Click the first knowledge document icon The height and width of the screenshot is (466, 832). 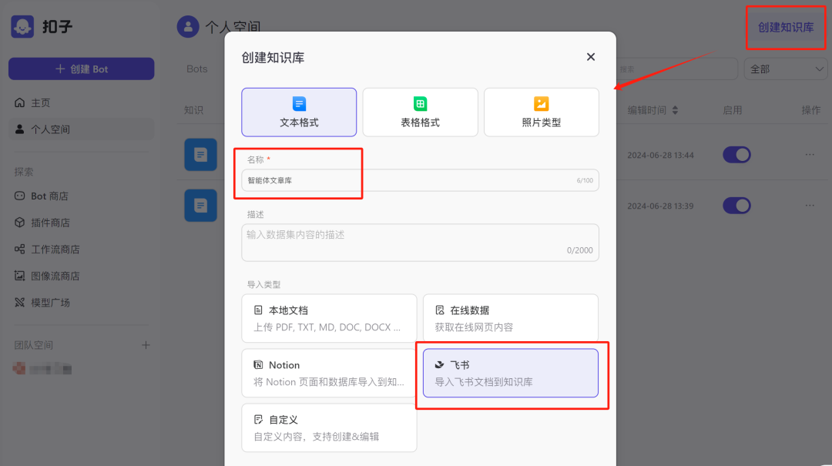coord(200,155)
